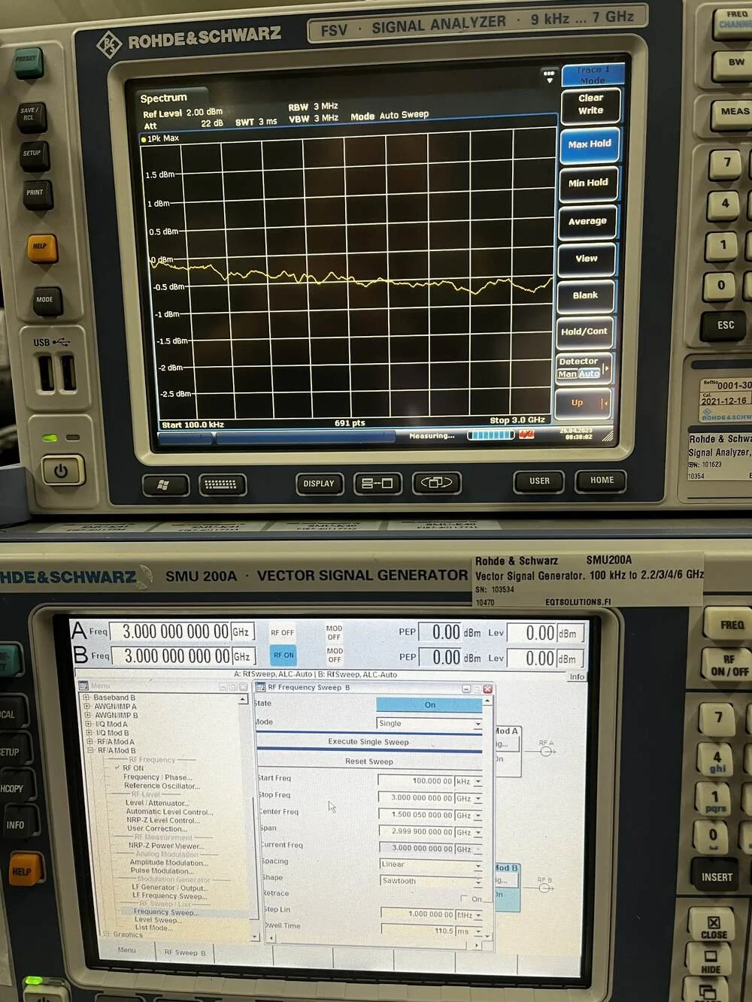
Task: Click the Info button on SMU screen
Action: [577, 677]
